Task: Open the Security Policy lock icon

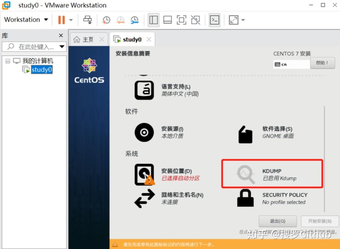Action: click(x=245, y=198)
